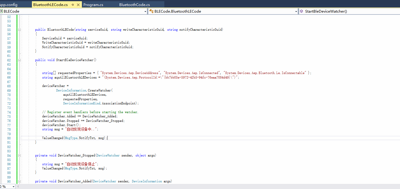Click 'NotifyCharacteristicGuid' assignment on line 59
The image size is (400, 189).
[x=88, y=47]
